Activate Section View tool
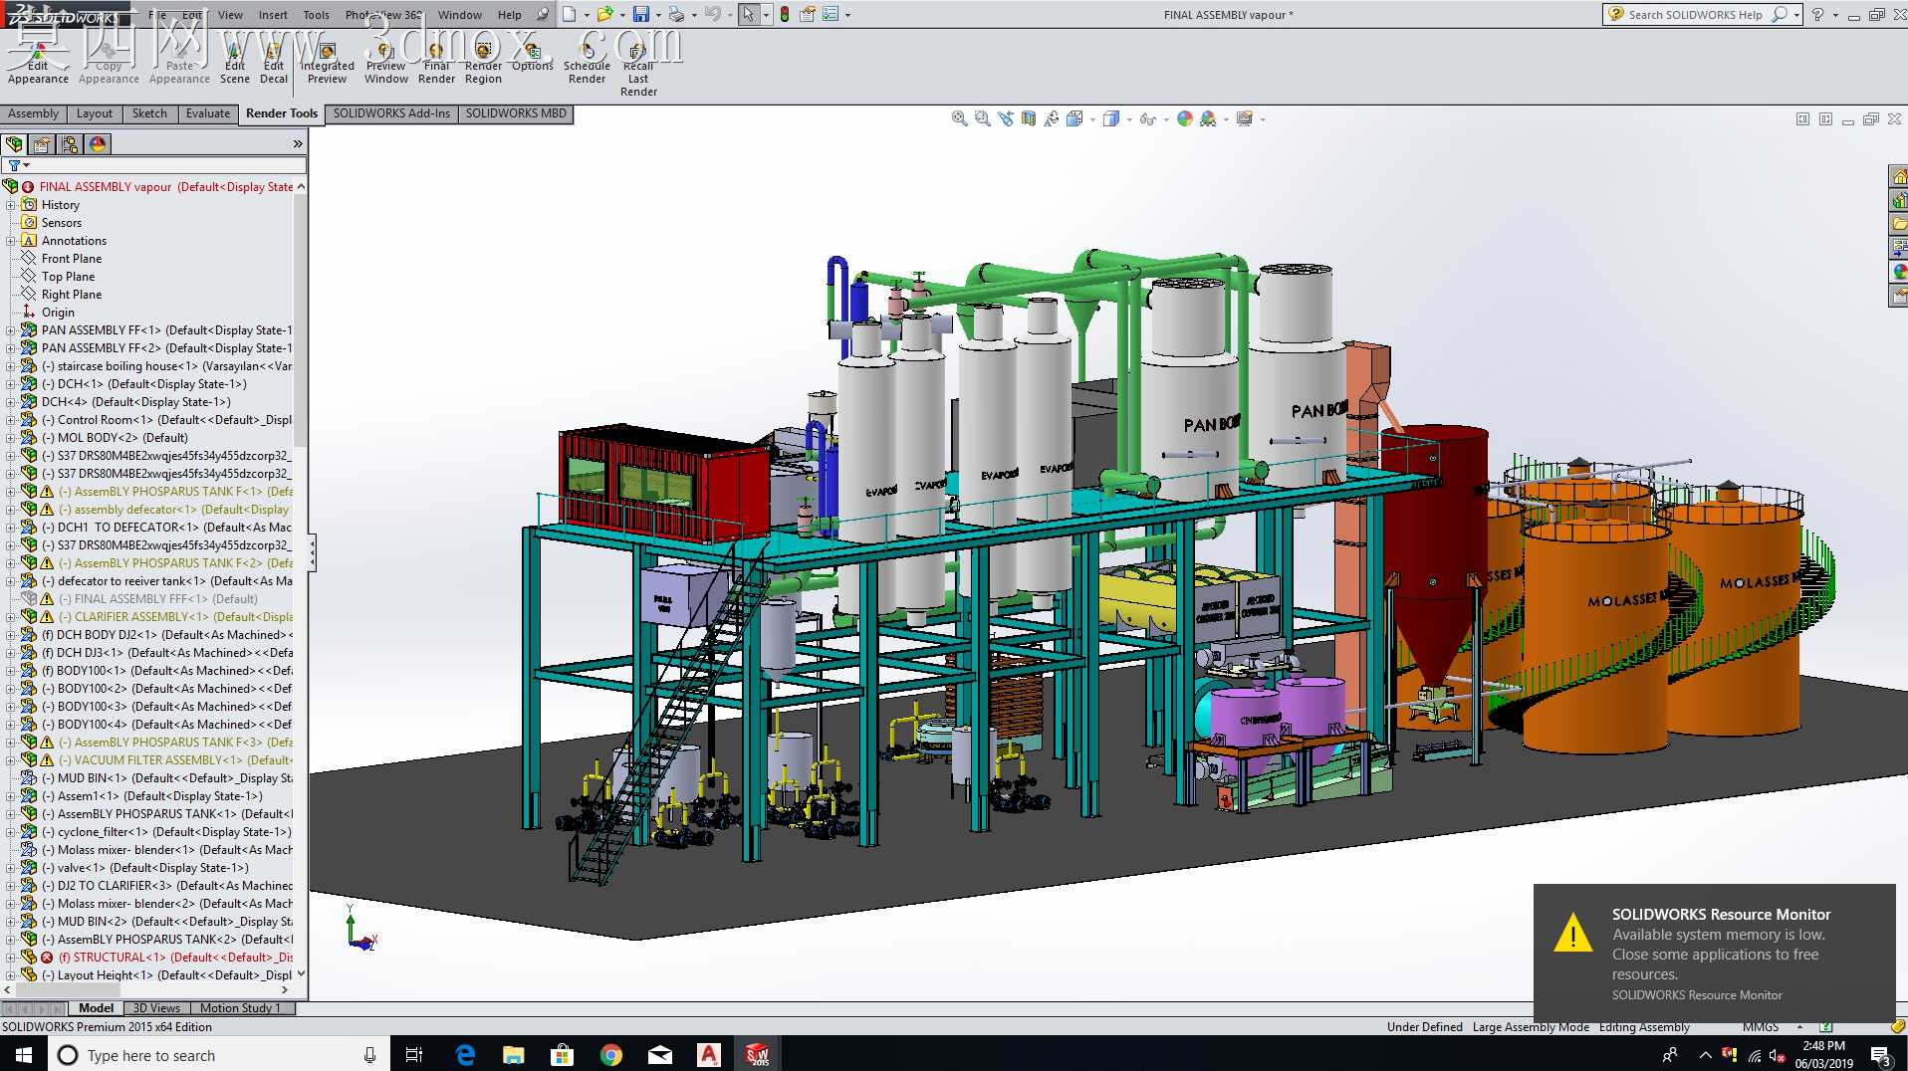The height and width of the screenshot is (1071, 1908). pos(1029,118)
